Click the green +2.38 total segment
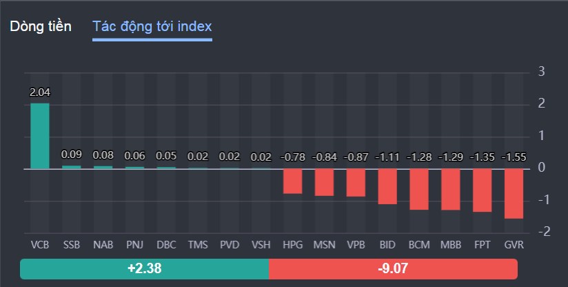The width and height of the screenshot is (568, 287). tap(144, 268)
